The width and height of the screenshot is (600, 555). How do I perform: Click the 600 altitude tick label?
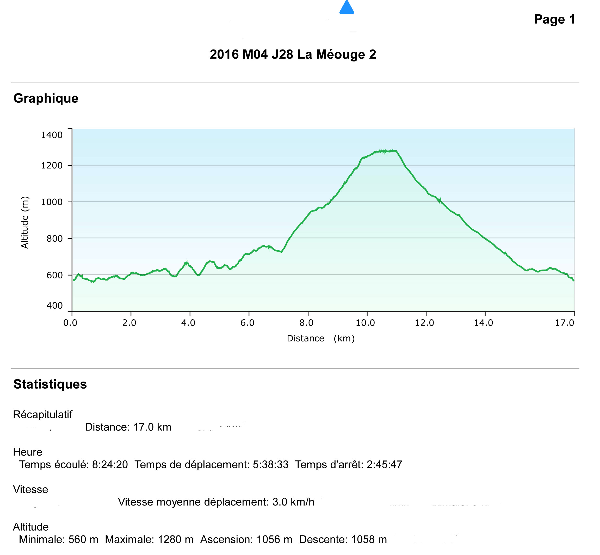[54, 275]
